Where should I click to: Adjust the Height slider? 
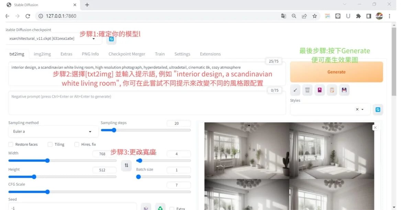coord(62,177)
